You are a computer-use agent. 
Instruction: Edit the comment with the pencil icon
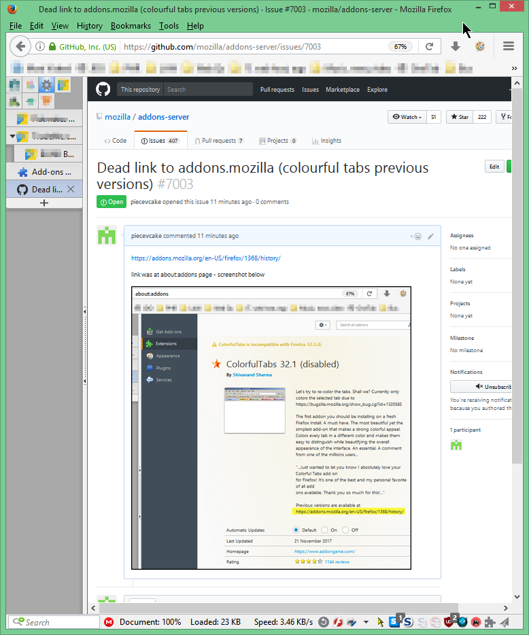(x=430, y=237)
